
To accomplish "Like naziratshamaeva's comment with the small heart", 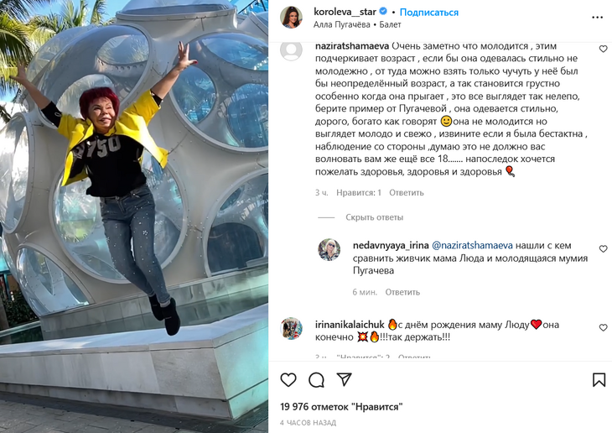I will click(x=603, y=49).
